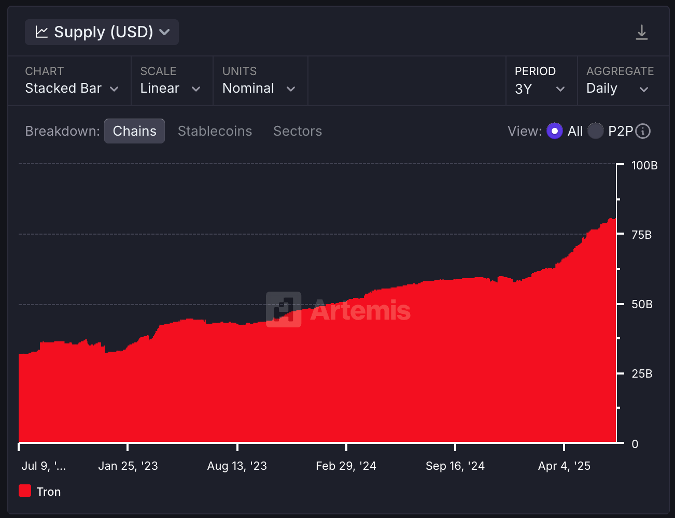Click the Aug 13, '23 axis label
675x518 pixels.
(x=237, y=466)
